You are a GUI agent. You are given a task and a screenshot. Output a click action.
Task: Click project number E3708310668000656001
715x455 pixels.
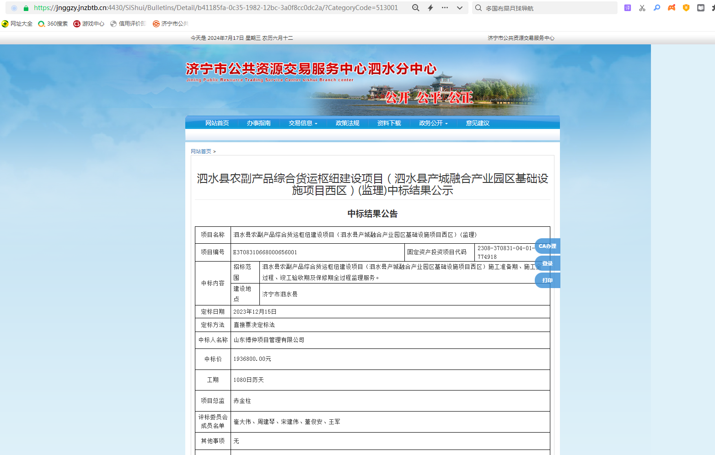pyautogui.click(x=265, y=252)
